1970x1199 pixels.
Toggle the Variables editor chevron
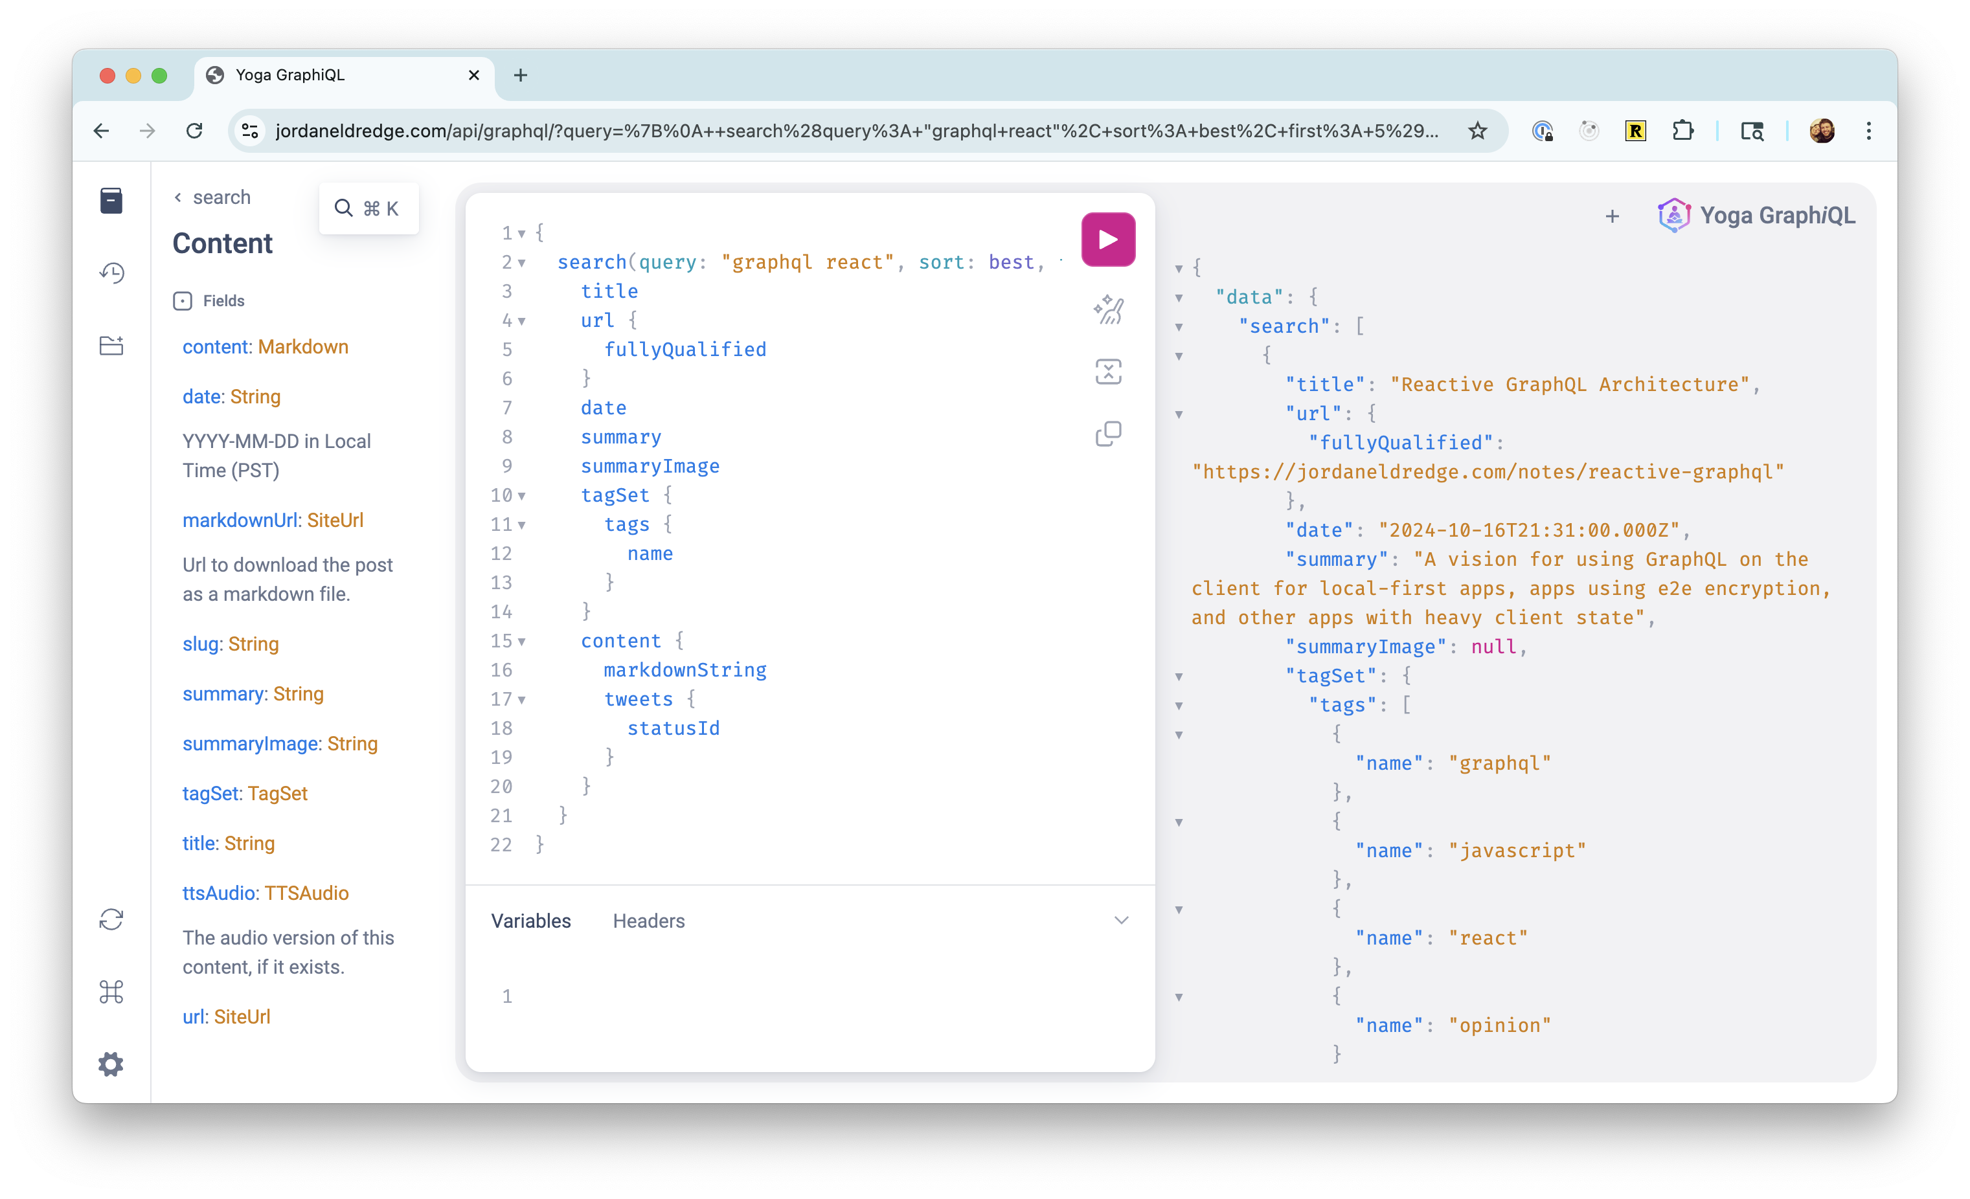1121,920
